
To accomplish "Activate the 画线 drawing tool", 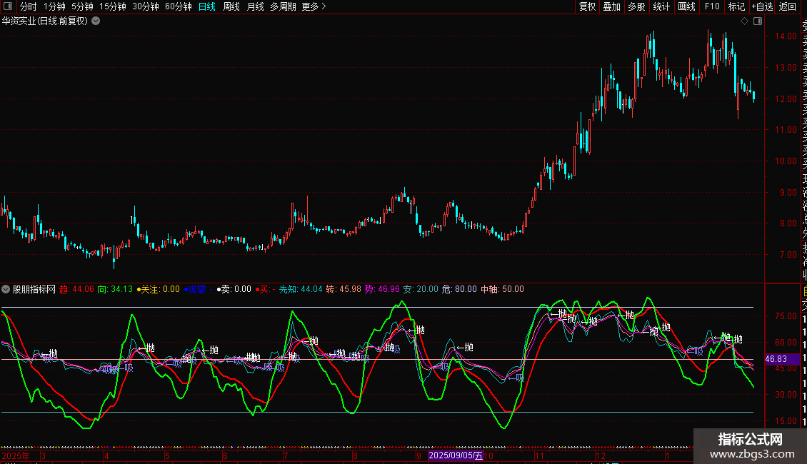I will pyautogui.click(x=686, y=6).
